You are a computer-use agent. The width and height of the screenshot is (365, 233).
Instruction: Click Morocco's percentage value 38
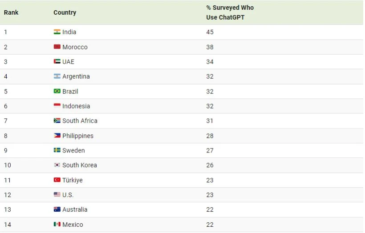[210, 47]
